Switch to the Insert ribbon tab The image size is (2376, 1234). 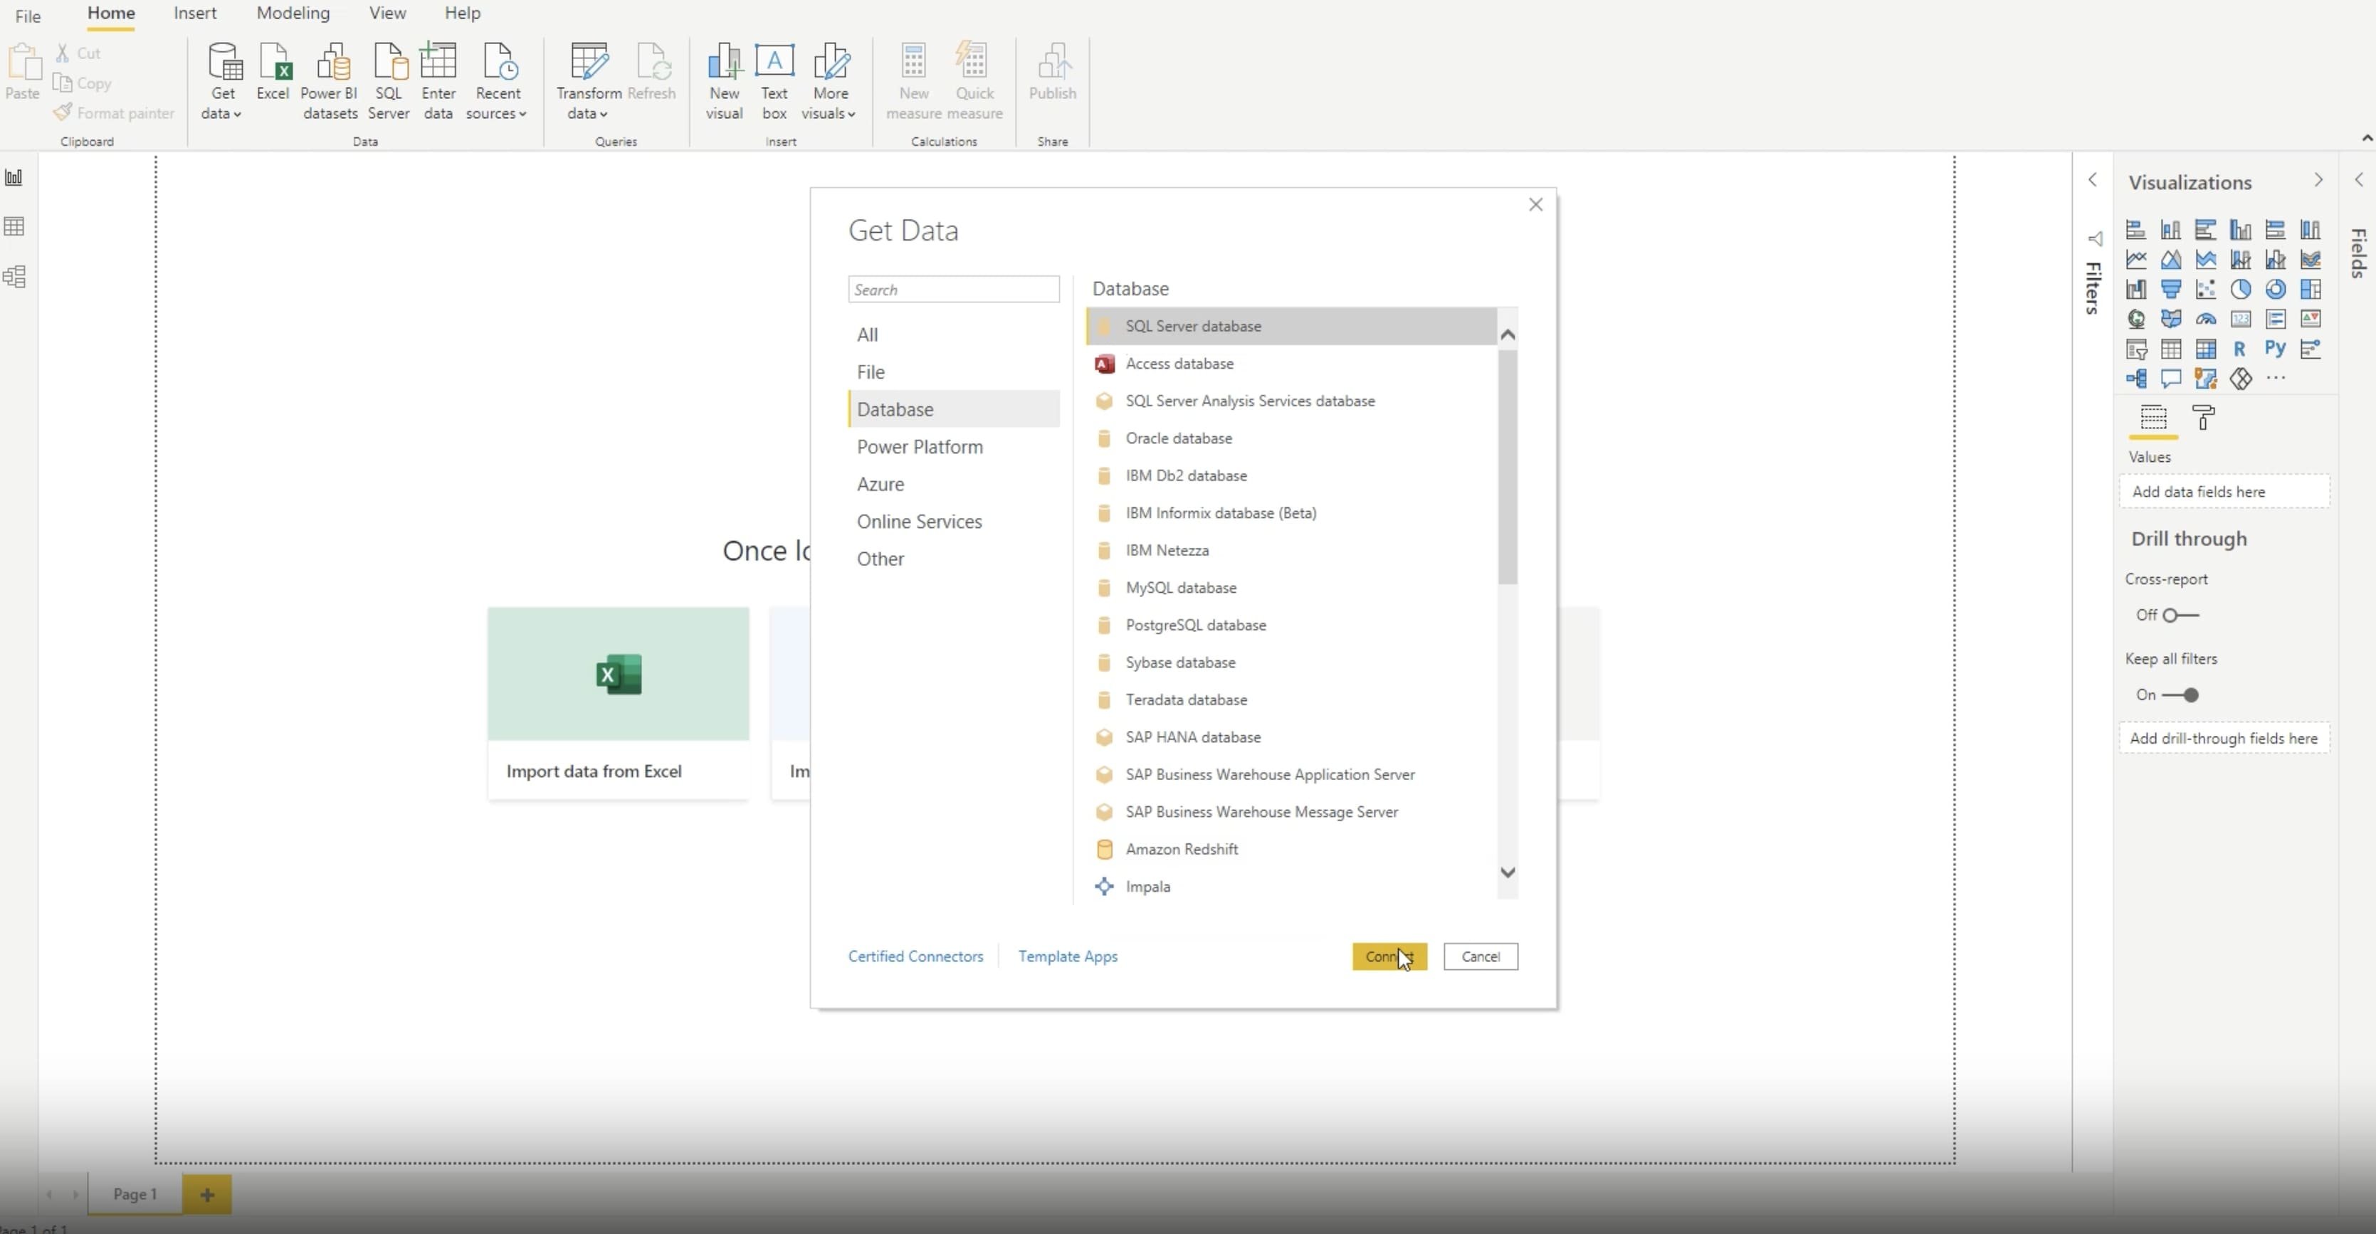(x=194, y=13)
